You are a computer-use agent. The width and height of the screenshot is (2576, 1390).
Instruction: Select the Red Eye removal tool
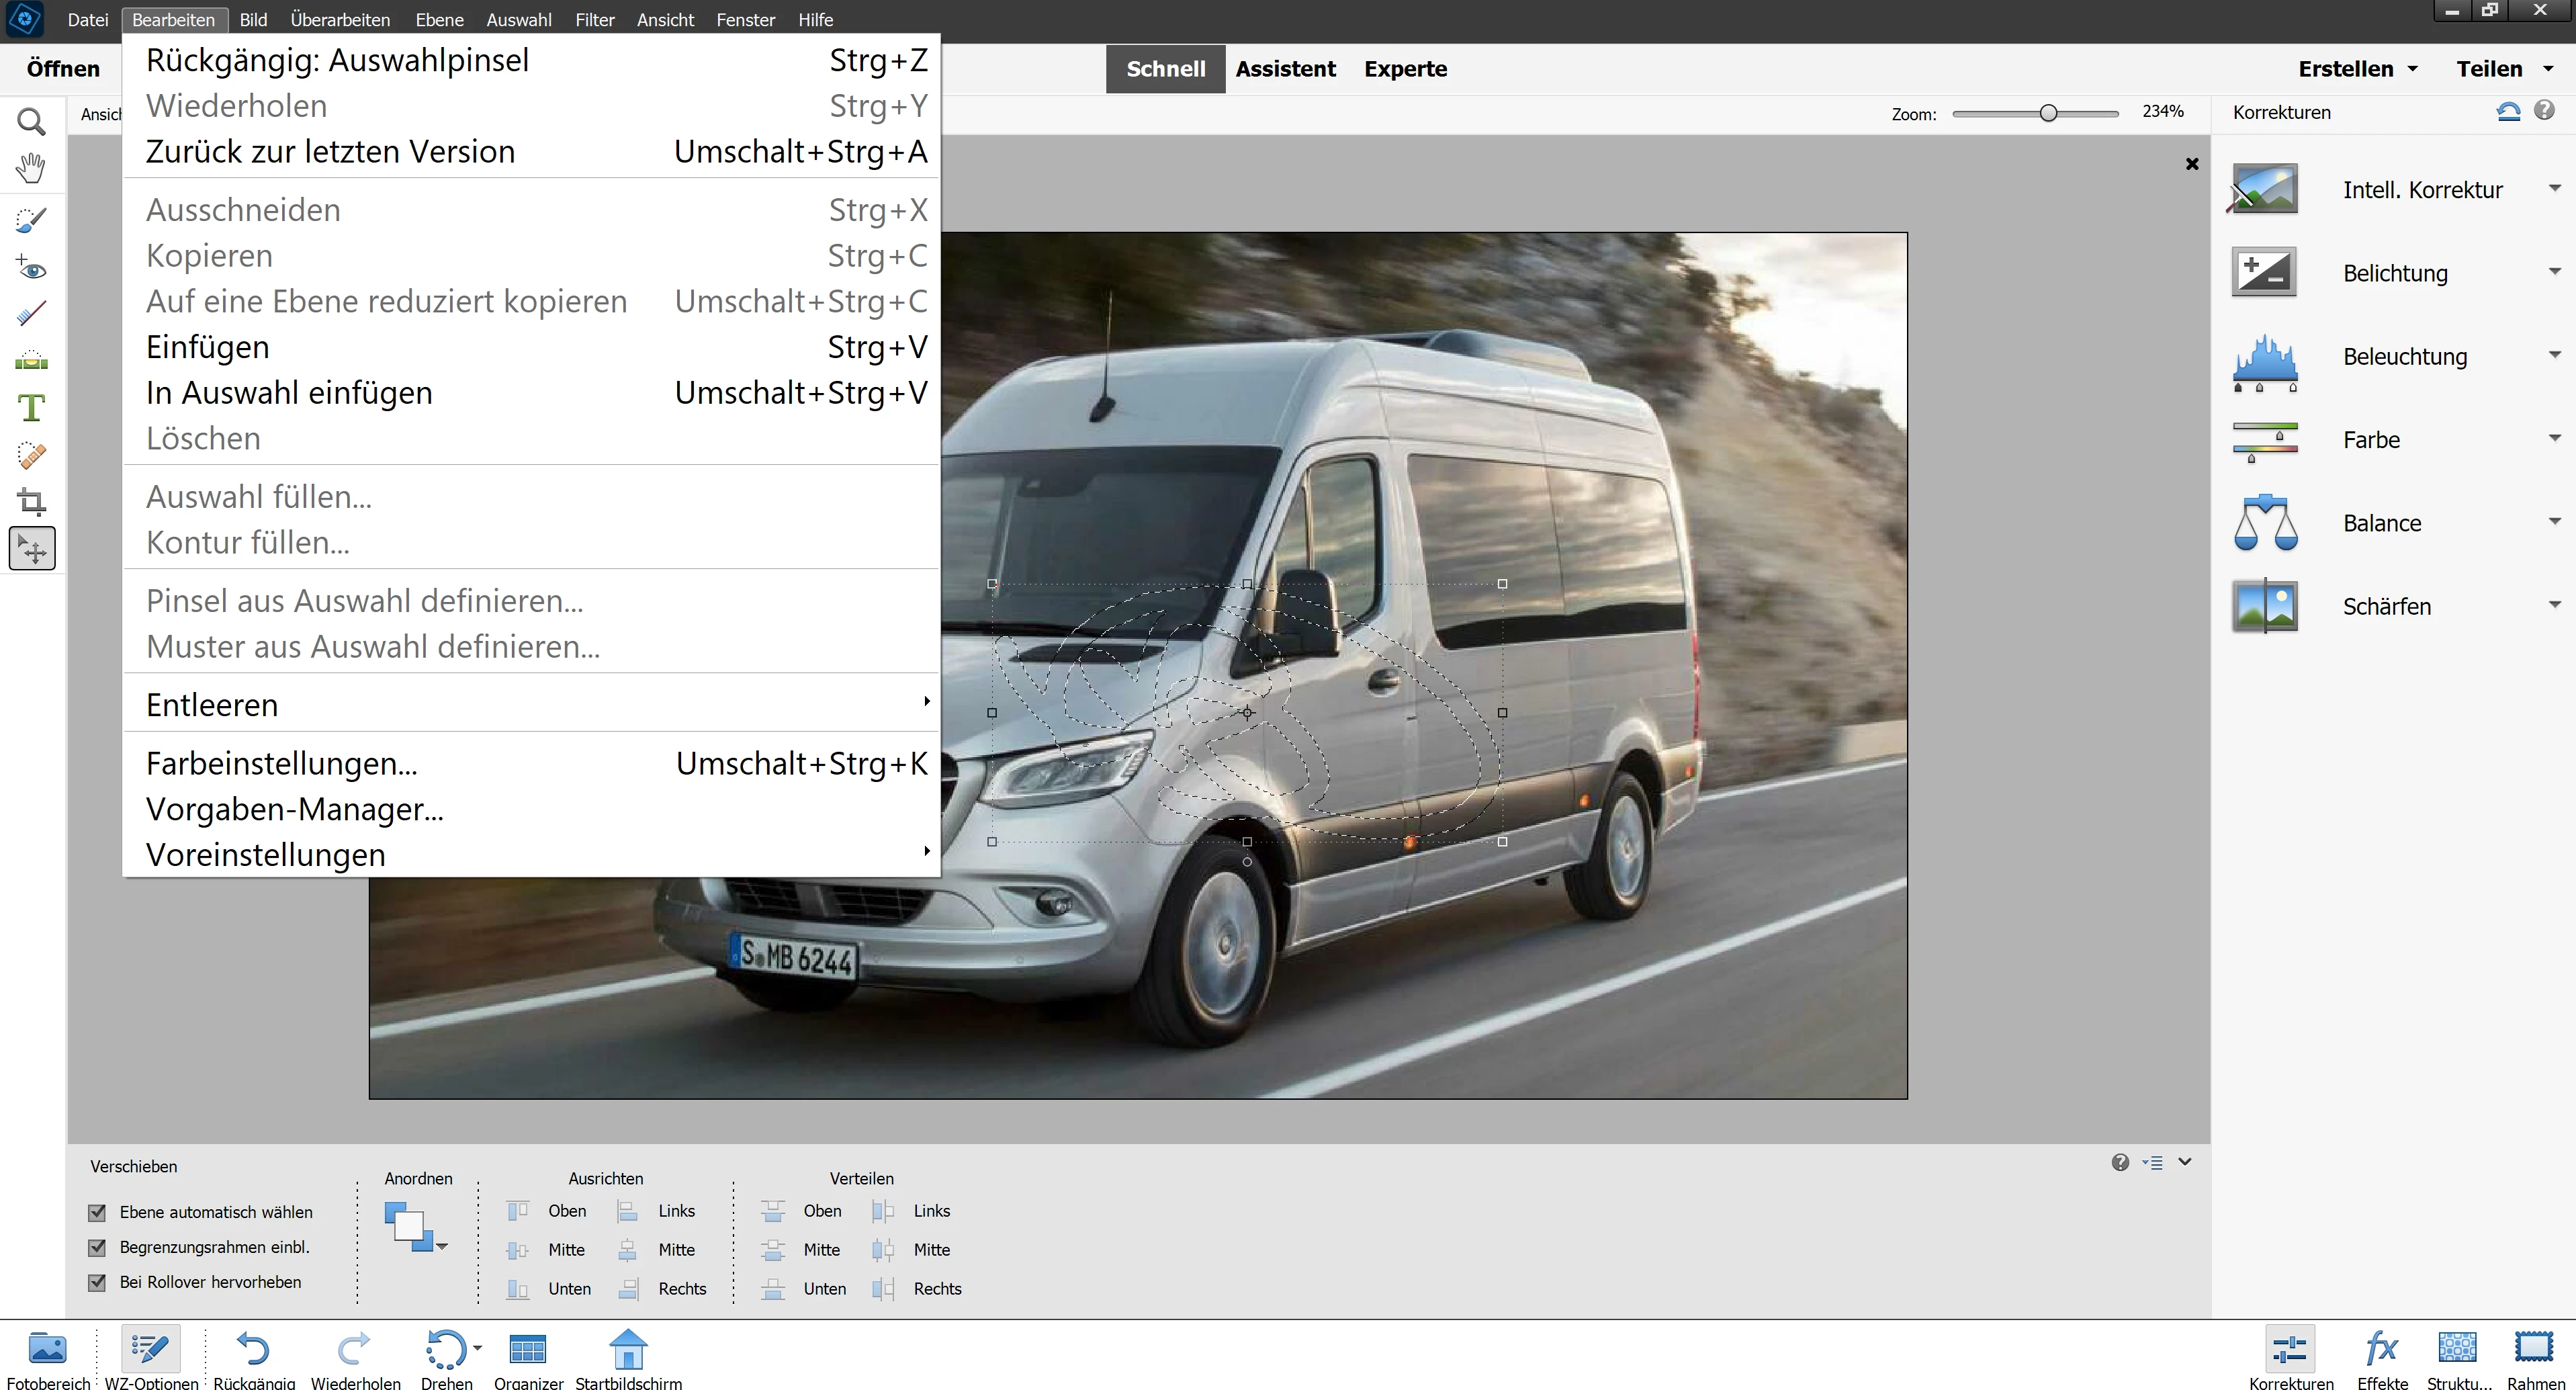click(31, 268)
